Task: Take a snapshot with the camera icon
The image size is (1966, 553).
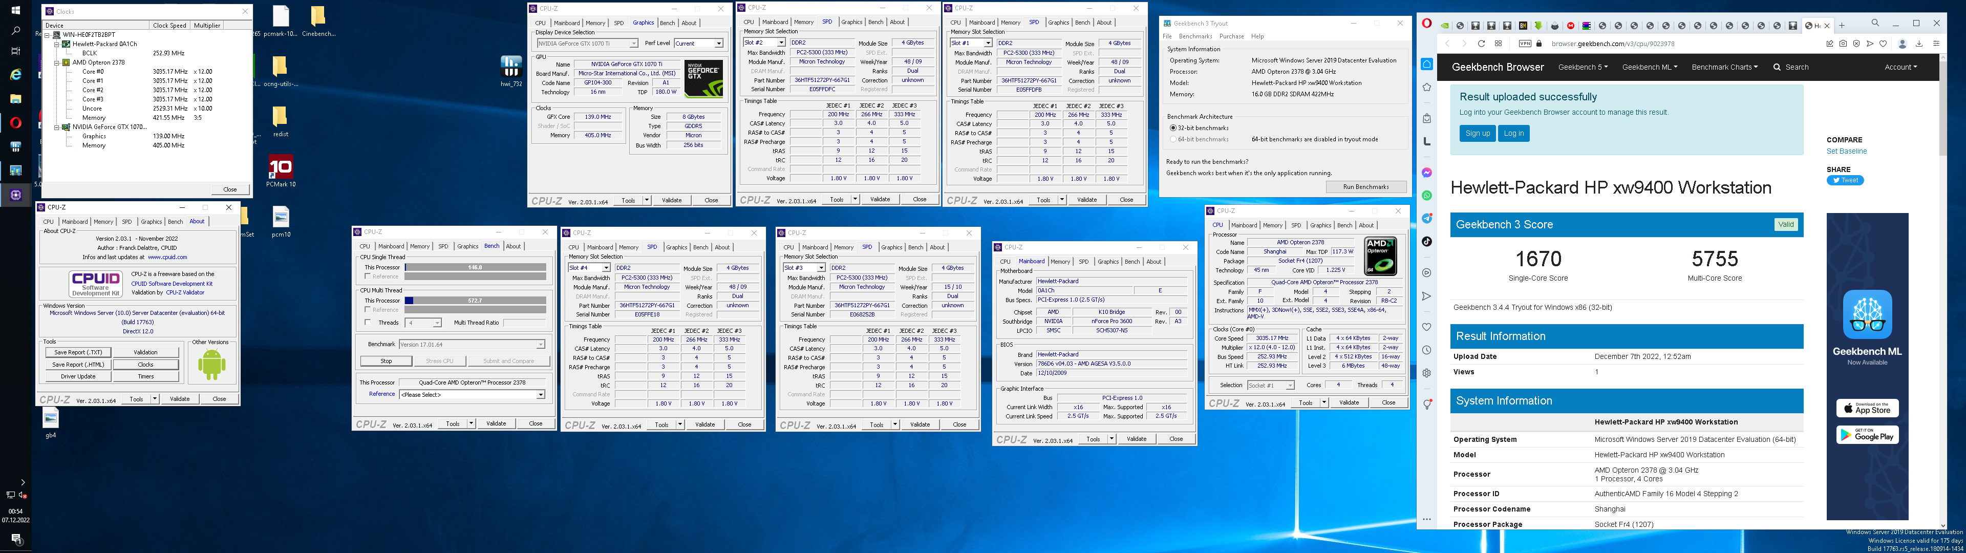Action: 1843,44
